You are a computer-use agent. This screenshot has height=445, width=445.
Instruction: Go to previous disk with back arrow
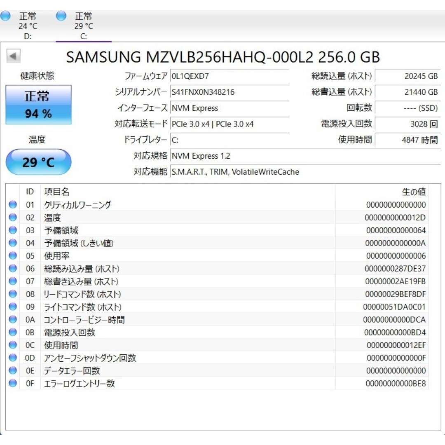tap(13, 56)
